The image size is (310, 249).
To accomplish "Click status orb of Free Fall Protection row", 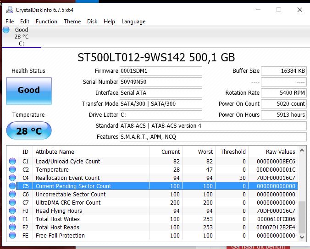I will 12,235.
